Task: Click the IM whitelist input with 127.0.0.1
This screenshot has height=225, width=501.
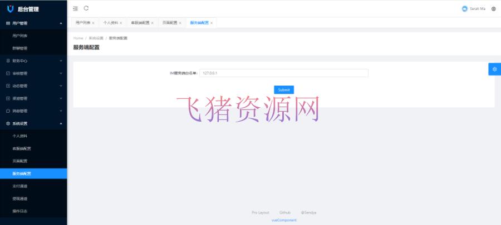Action: tap(283, 73)
